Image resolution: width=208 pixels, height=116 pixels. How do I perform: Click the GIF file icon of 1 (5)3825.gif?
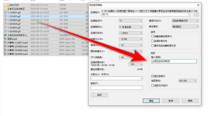click(x=5, y=28)
